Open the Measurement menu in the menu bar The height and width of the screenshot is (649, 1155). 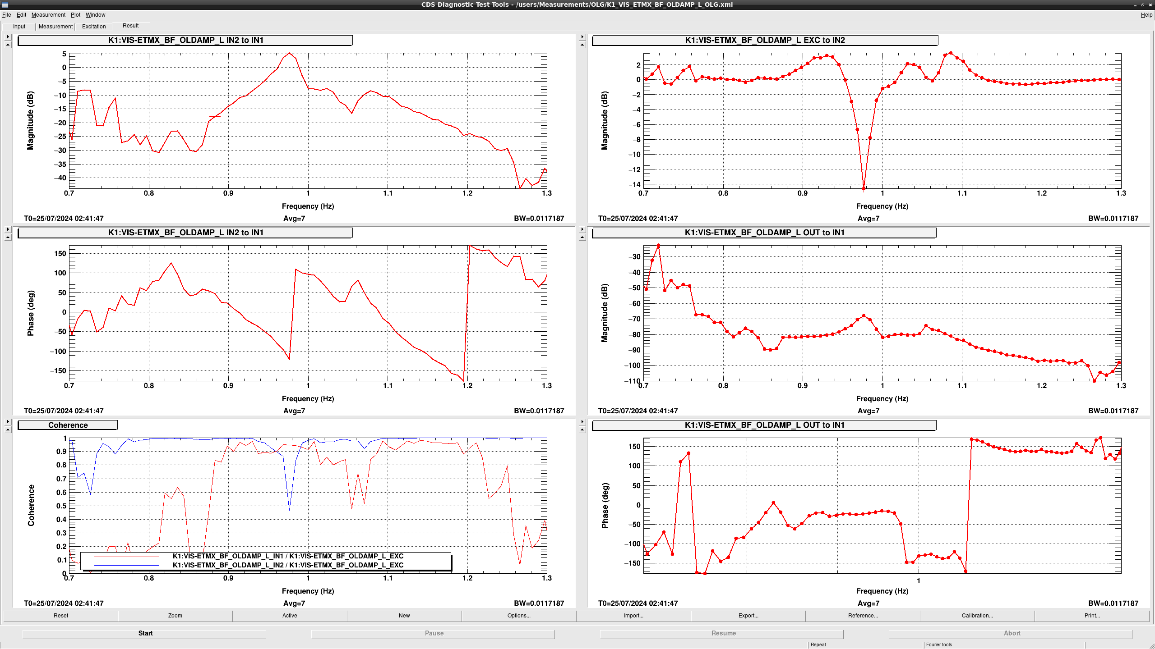(48, 15)
